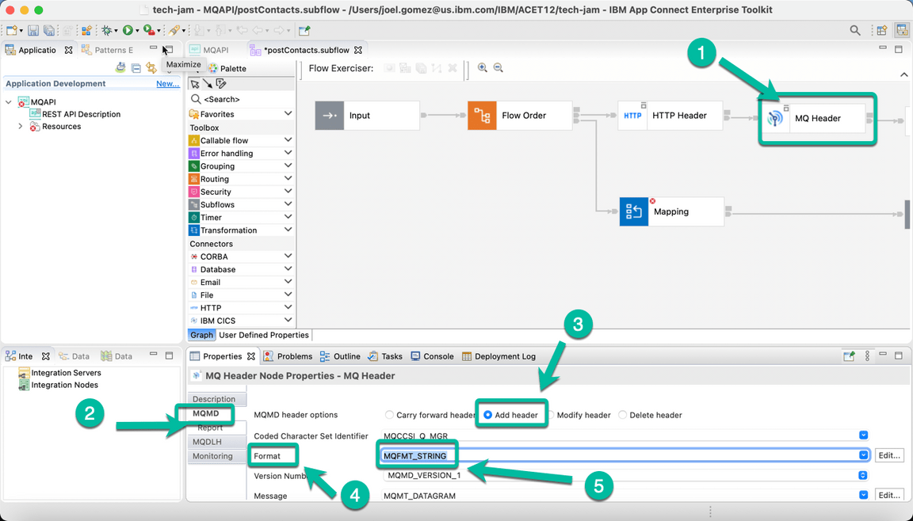Select the Connection tool in the Palette
The image size is (913, 521).
pos(209,83)
